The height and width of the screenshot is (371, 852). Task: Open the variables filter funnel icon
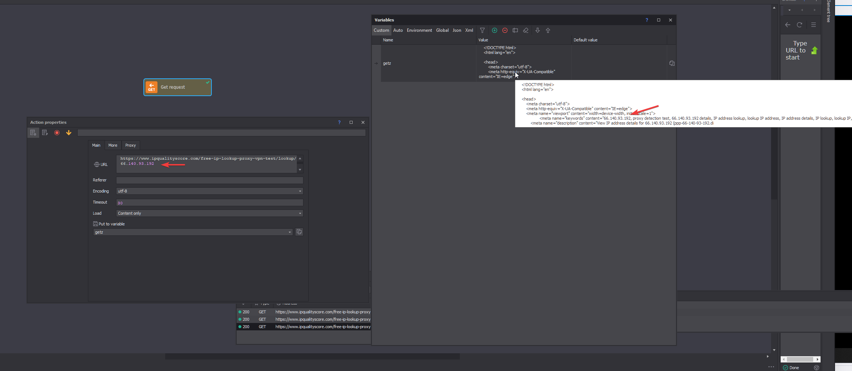pyautogui.click(x=482, y=30)
